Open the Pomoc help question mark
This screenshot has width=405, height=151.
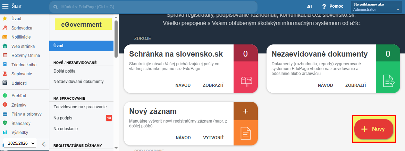(x=324, y=7)
